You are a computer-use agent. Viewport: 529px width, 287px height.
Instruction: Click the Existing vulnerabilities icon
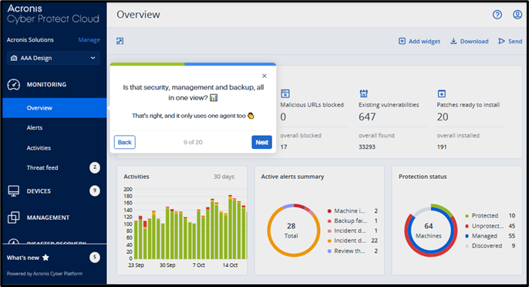coord(363,93)
